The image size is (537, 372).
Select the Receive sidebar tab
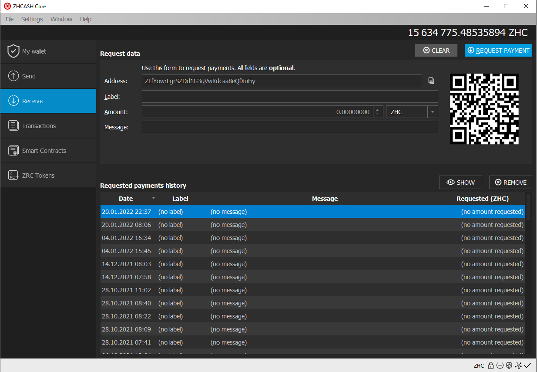(48, 101)
